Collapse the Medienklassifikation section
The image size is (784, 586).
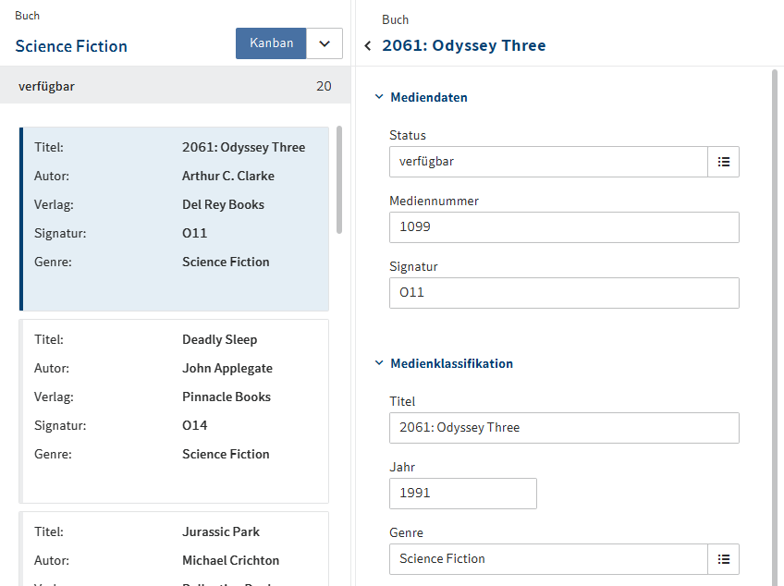pos(378,362)
